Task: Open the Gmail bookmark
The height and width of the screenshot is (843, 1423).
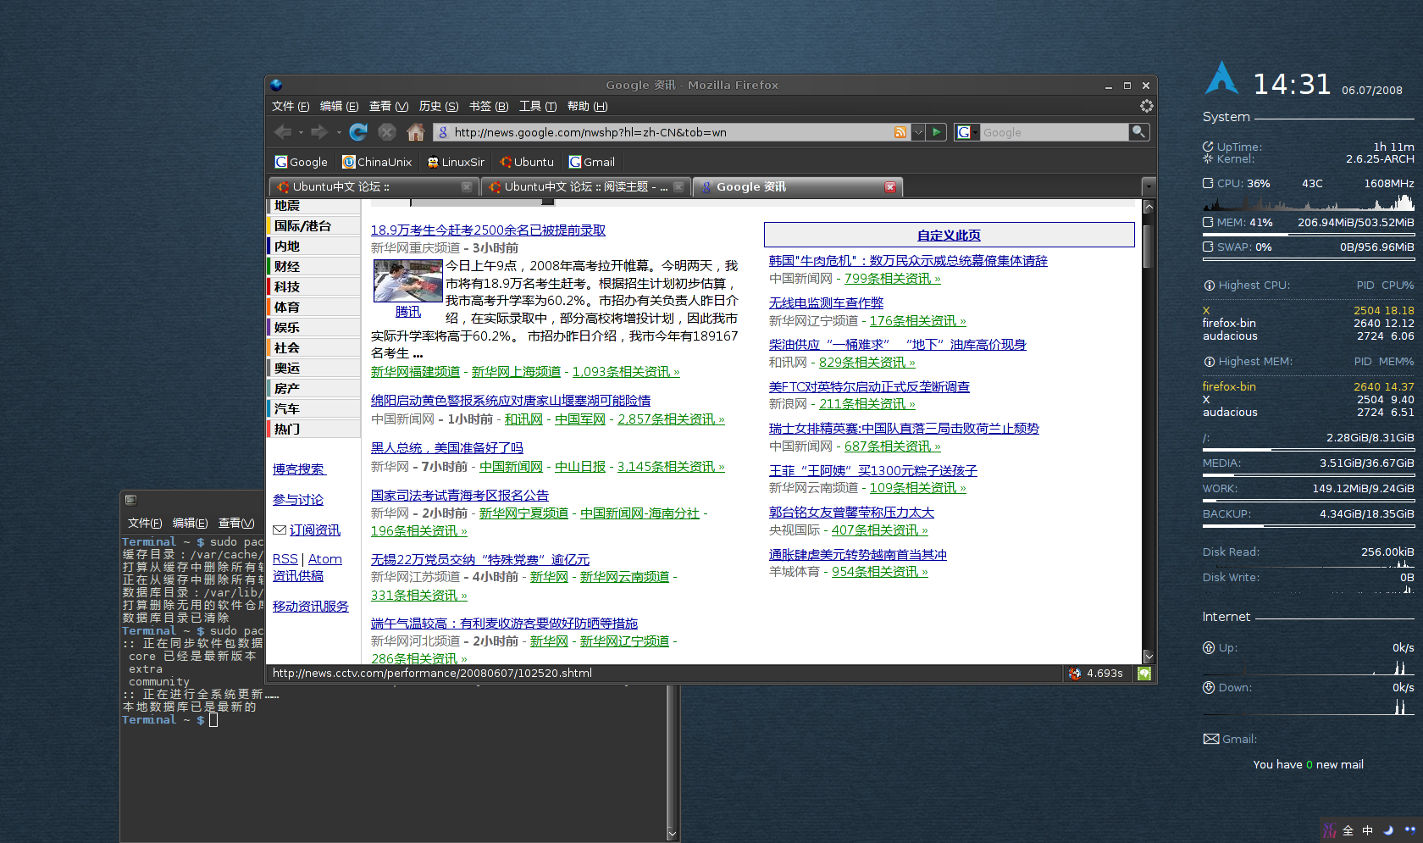Action: point(592,162)
